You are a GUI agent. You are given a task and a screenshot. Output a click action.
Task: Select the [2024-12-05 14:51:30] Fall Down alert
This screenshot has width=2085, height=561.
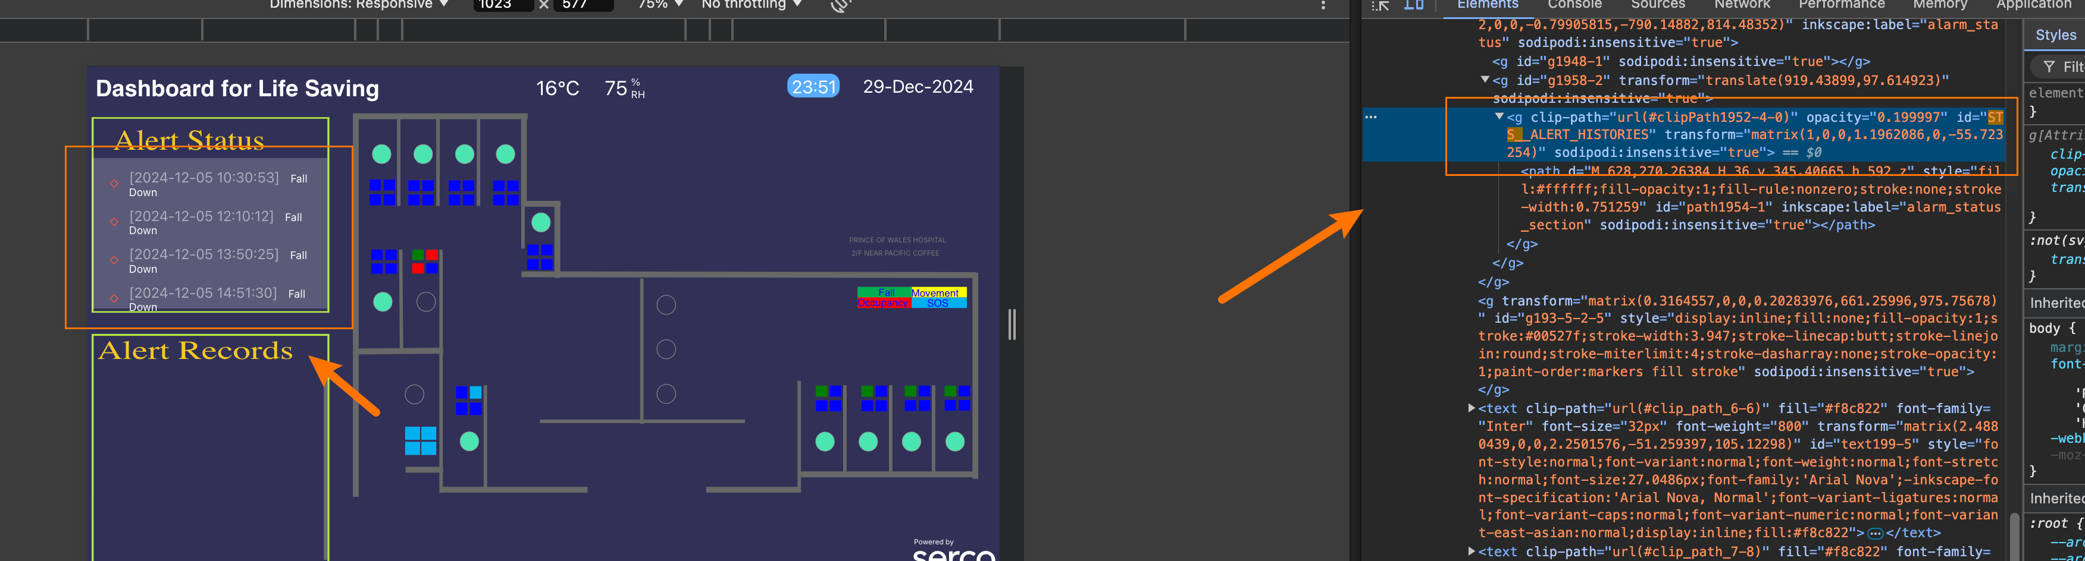coord(218,299)
